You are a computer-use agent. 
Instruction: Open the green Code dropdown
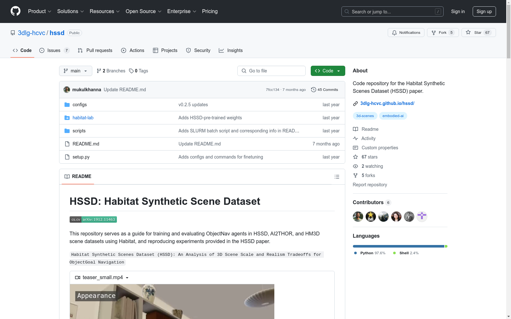coord(328,71)
